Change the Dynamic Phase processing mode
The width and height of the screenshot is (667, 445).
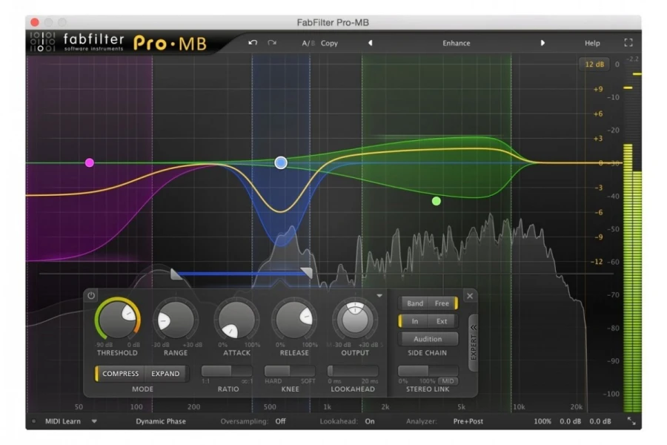pos(161,421)
